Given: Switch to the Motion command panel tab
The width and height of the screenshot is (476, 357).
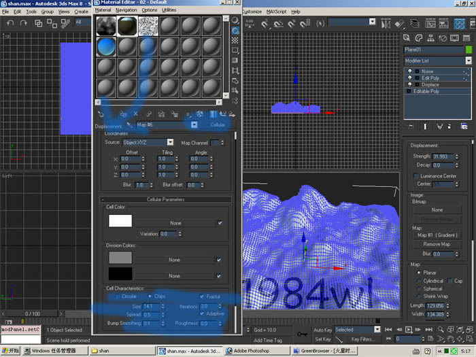Looking at the screenshot, I should 443,38.
